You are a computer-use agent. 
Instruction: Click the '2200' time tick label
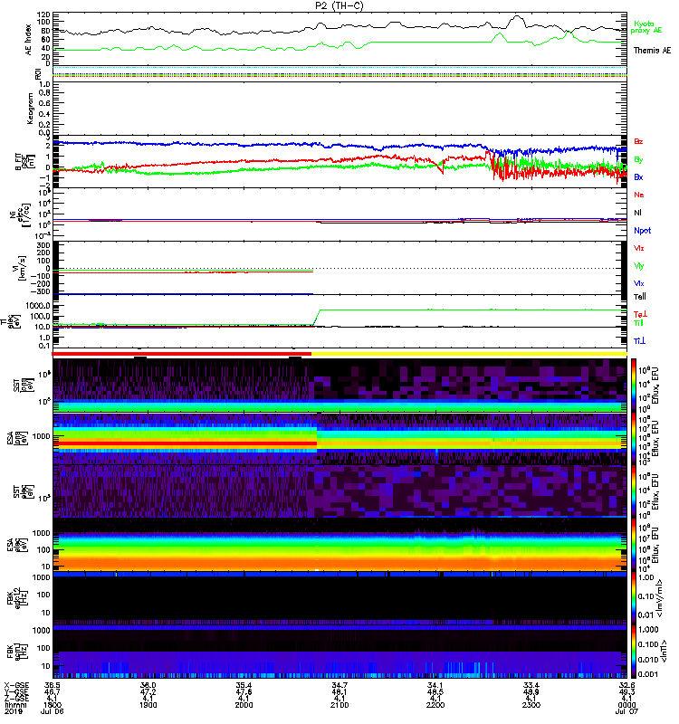click(435, 705)
